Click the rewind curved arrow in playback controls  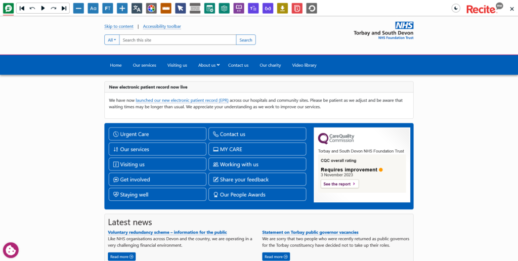pyautogui.click(x=32, y=8)
